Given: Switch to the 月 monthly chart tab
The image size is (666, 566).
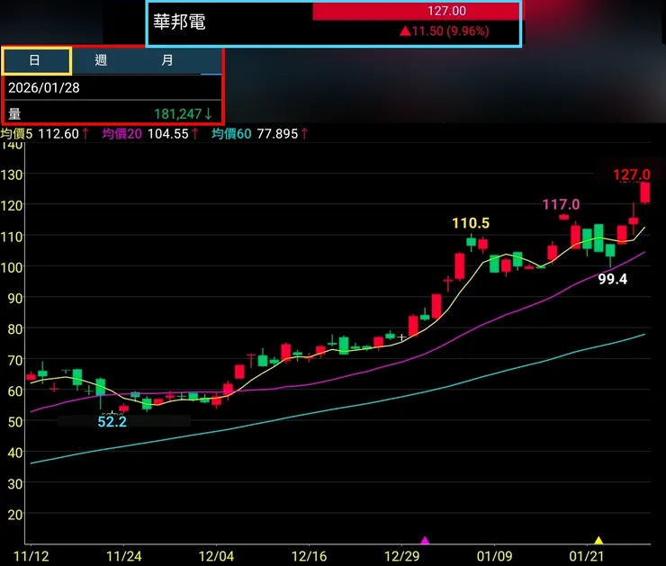Looking at the screenshot, I should (x=166, y=60).
